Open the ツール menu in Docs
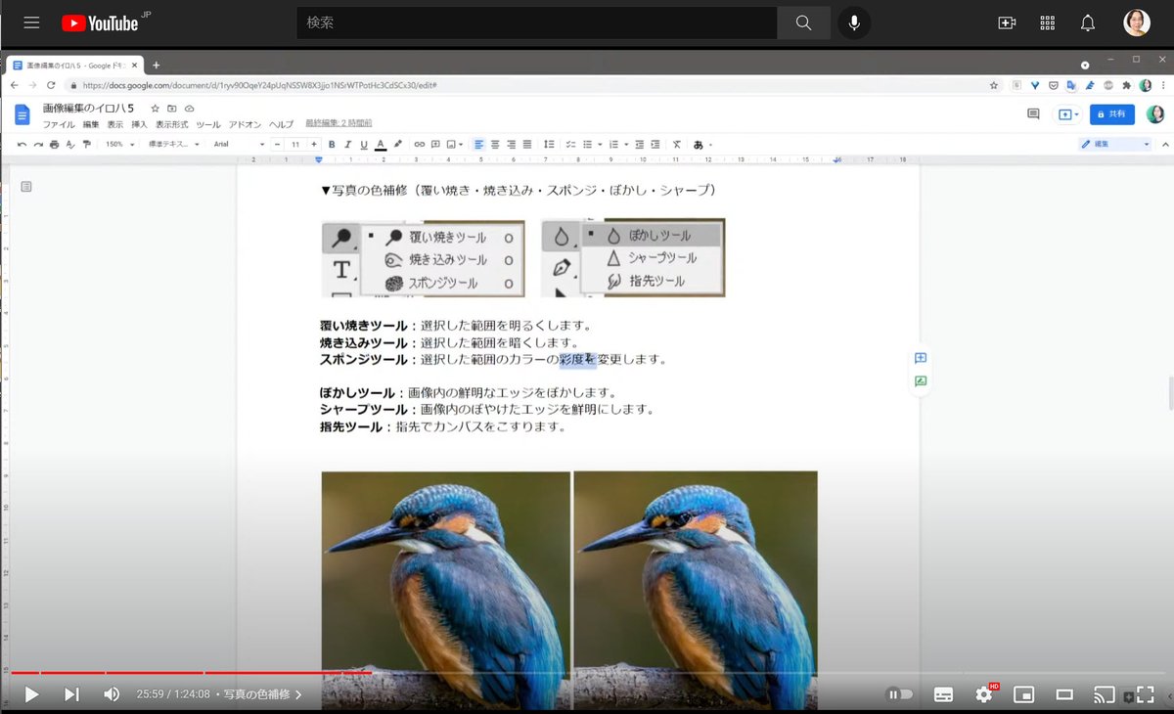 pyautogui.click(x=208, y=124)
